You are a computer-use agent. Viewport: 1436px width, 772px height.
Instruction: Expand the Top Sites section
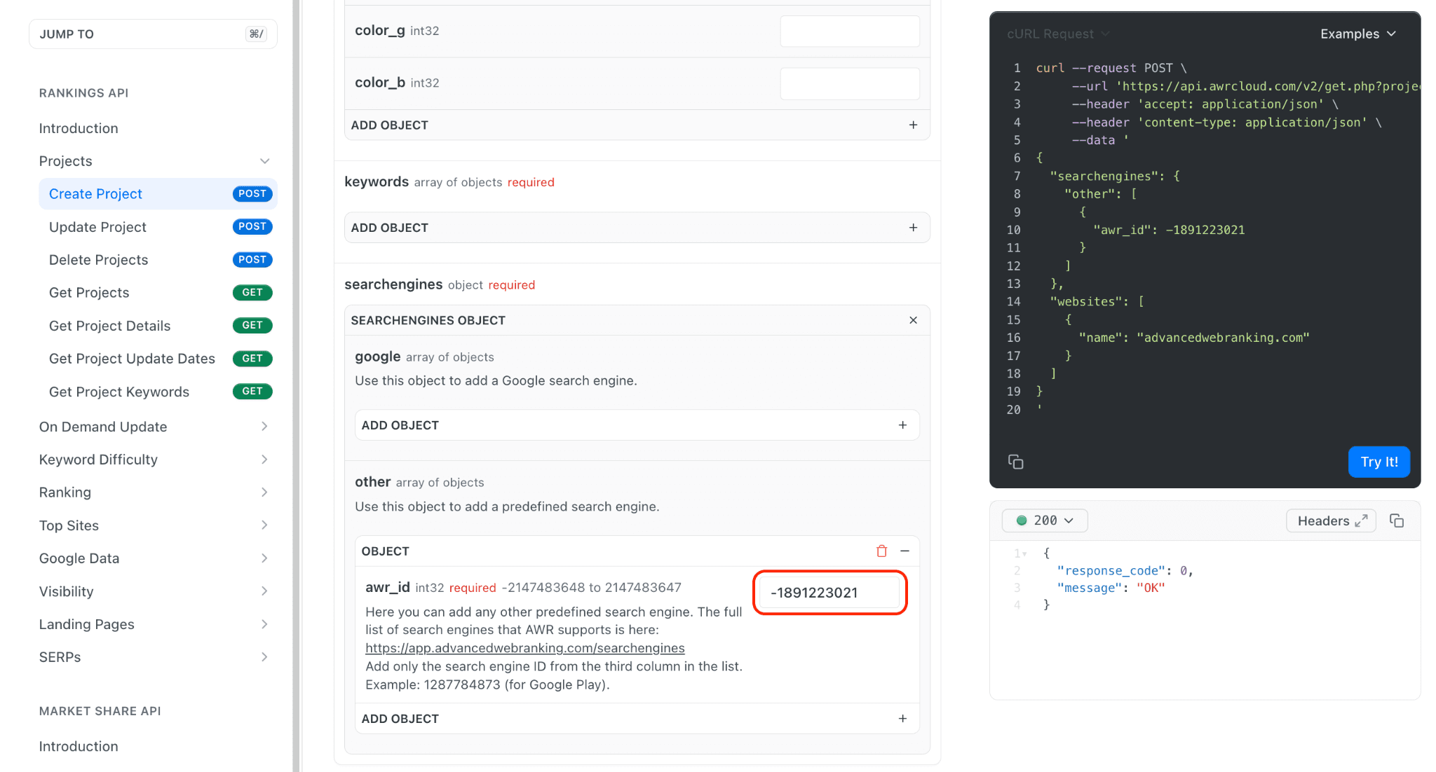pos(264,525)
